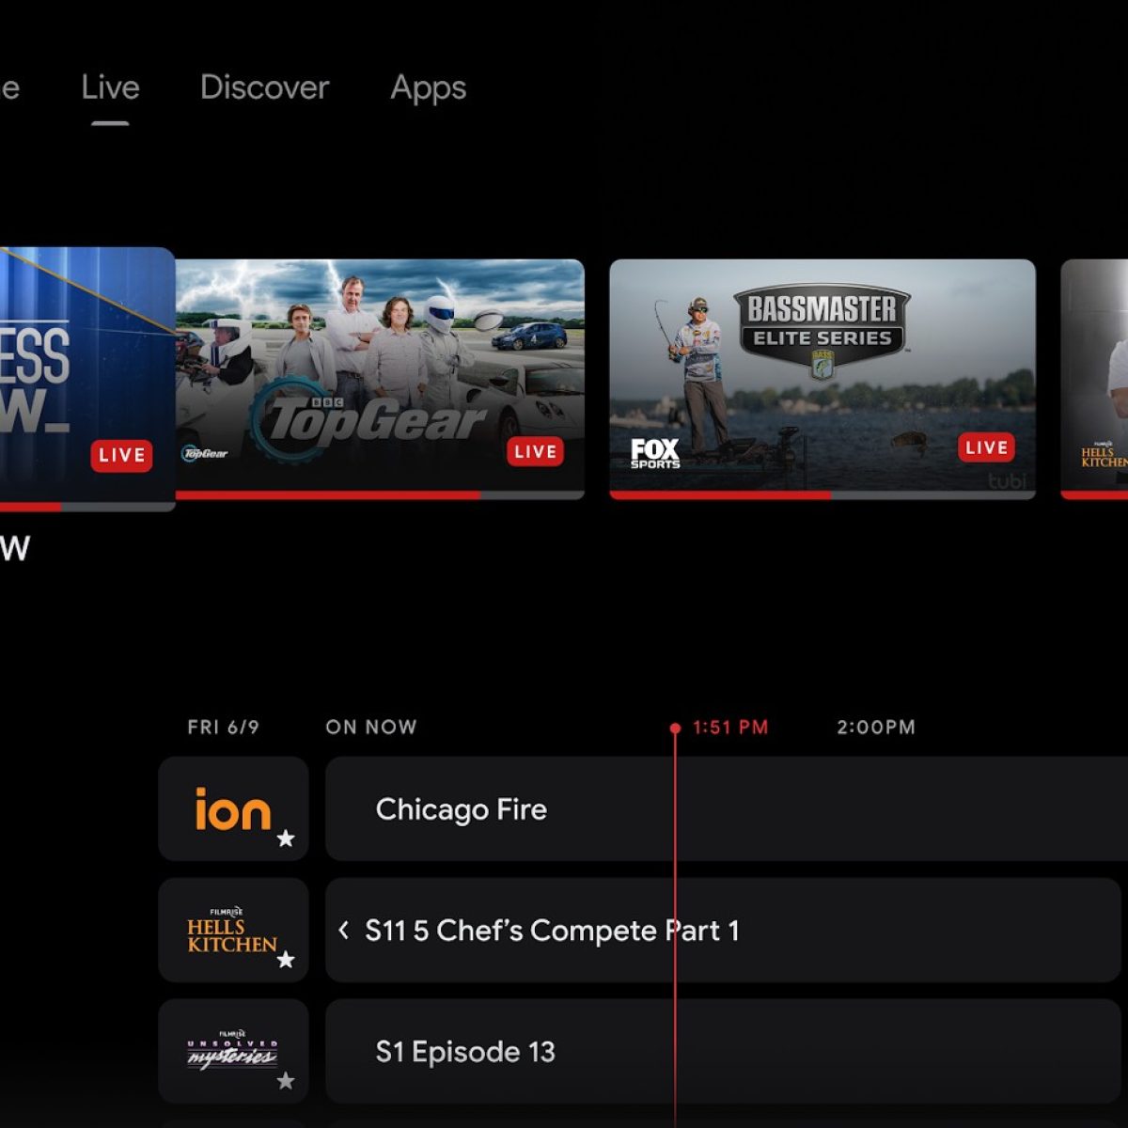Toggle the favorite star on Hell's Kitchen channel

pyautogui.click(x=286, y=959)
